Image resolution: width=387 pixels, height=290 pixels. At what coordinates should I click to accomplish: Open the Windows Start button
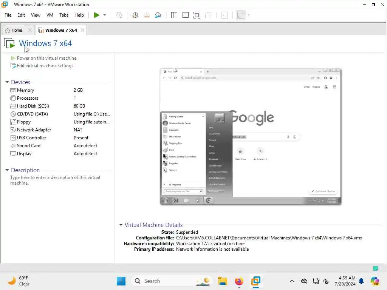pos(121,281)
